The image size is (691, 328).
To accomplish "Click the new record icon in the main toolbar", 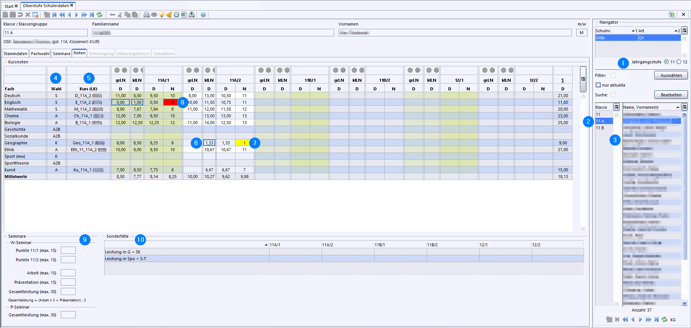I will tap(5, 15).
